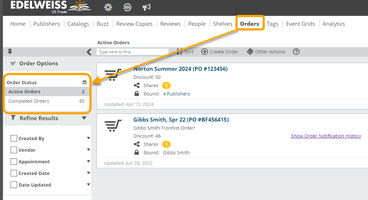Expand the Appointment filter arrow
Screen dimensions: 368x200
tap(89, 161)
